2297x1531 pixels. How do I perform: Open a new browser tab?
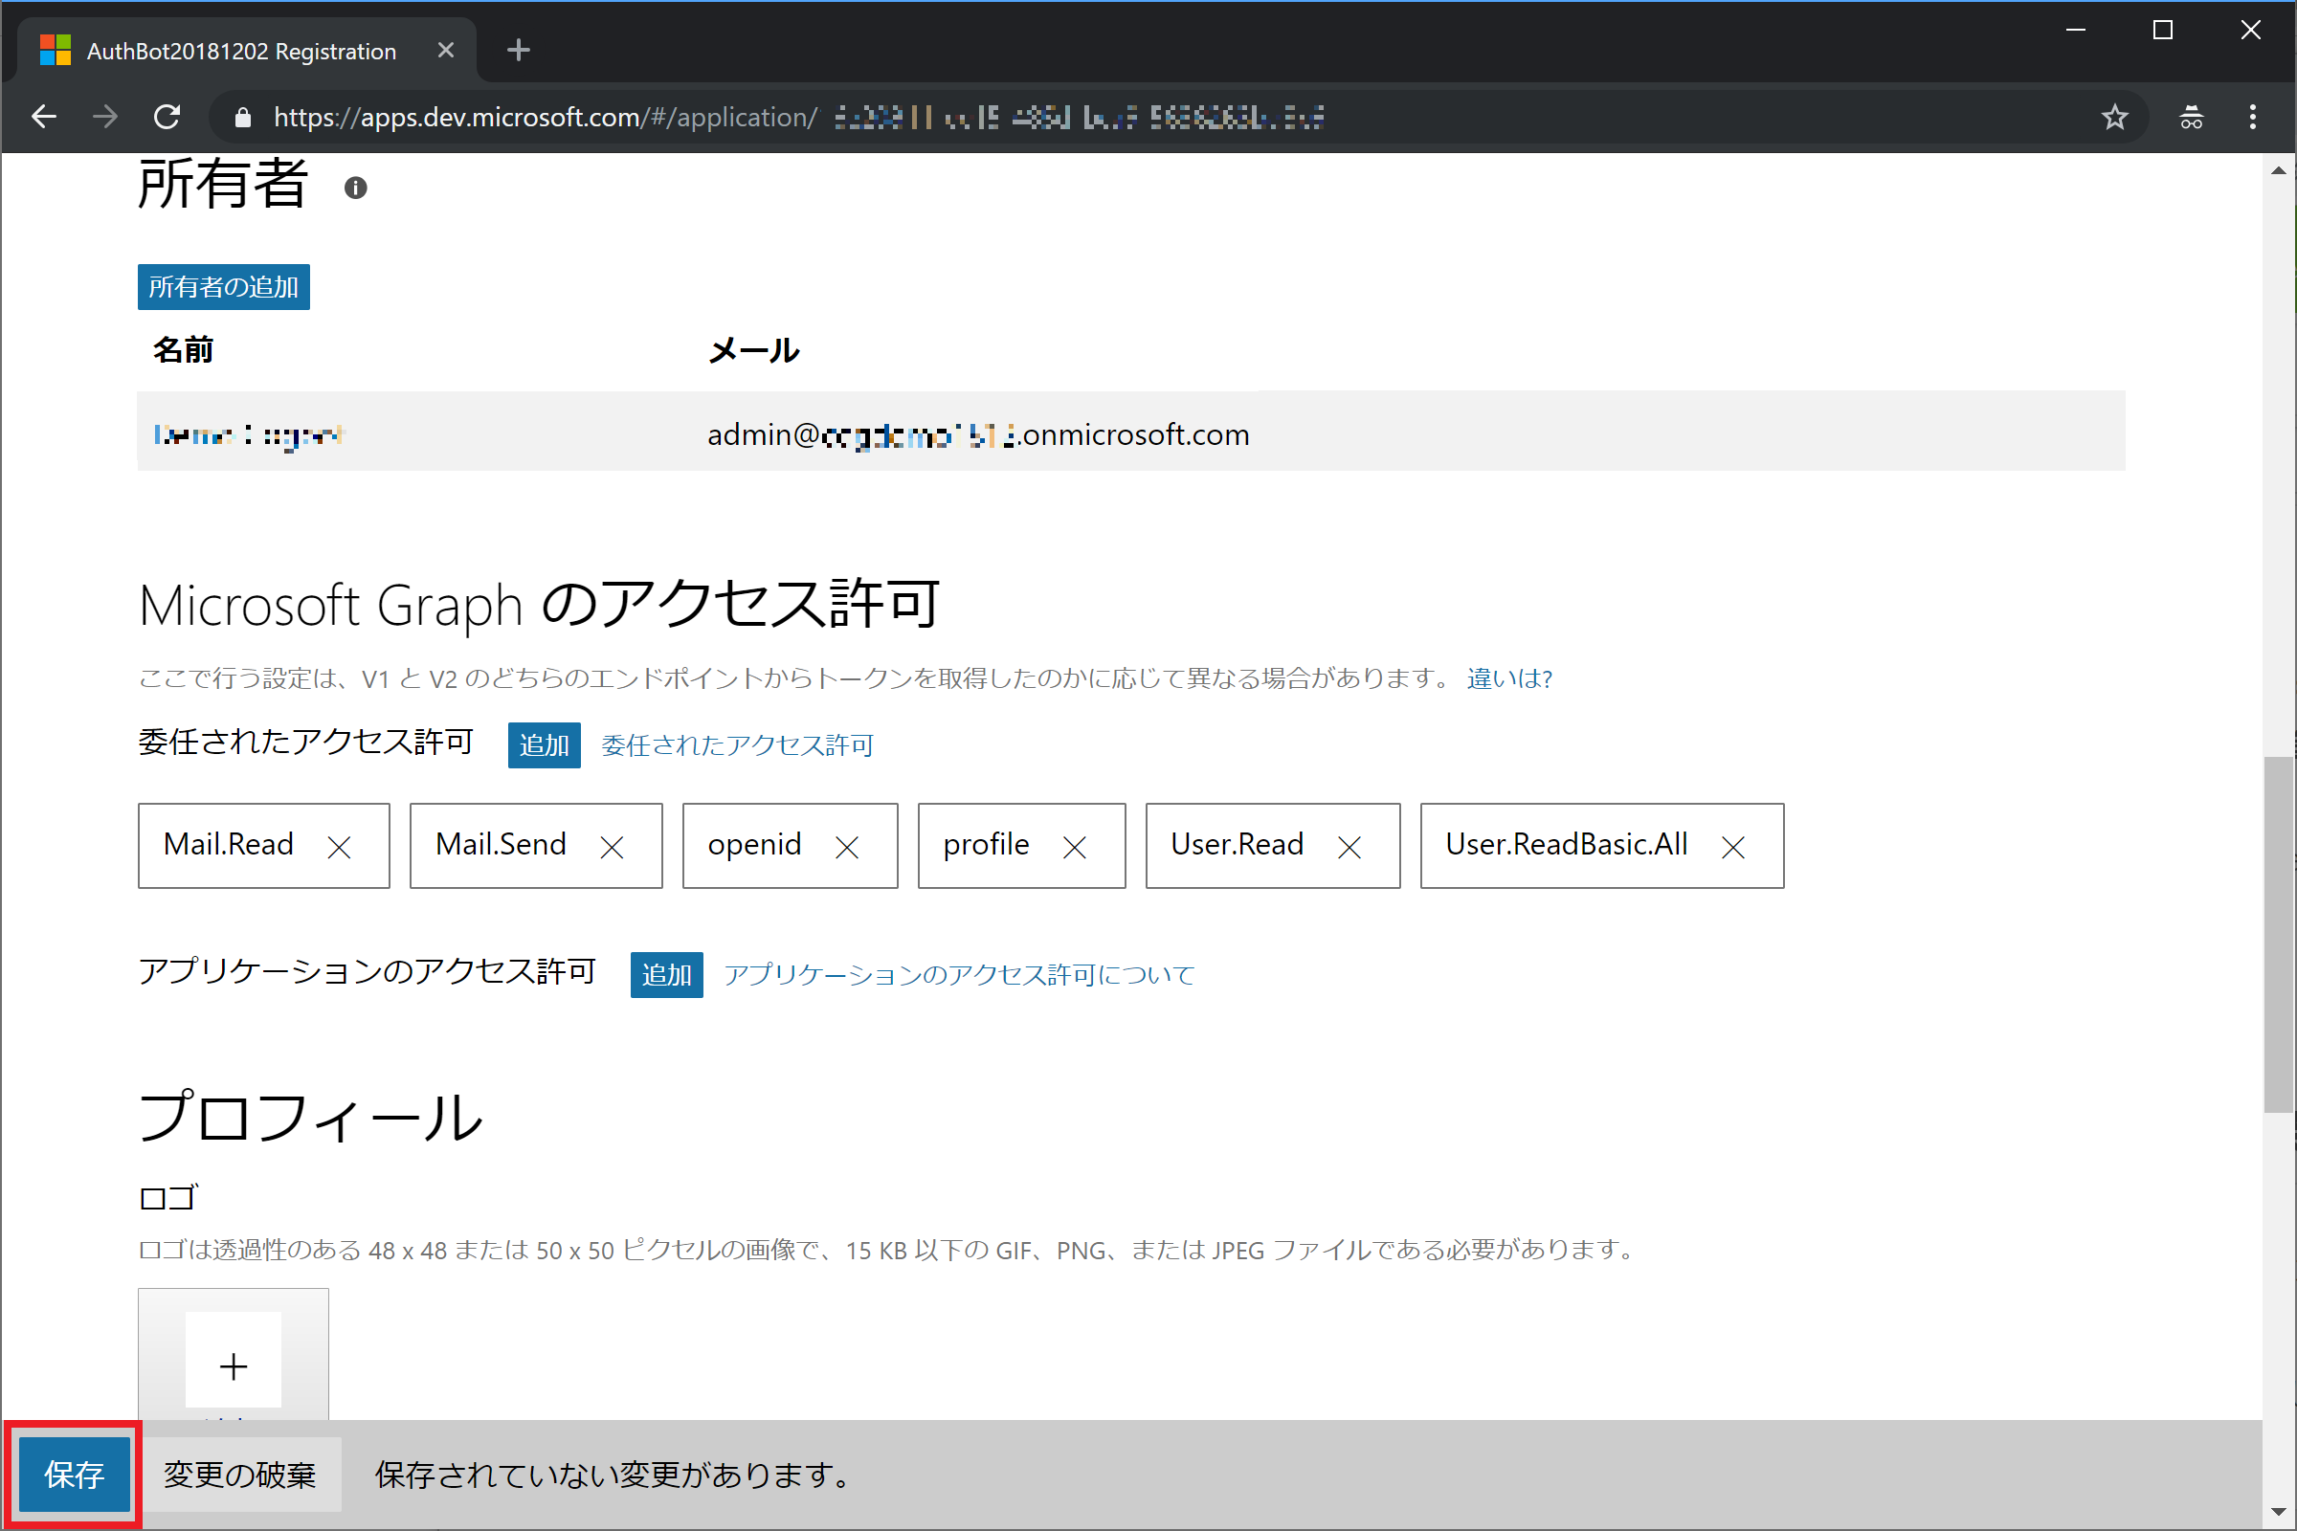tap(519, 50)
